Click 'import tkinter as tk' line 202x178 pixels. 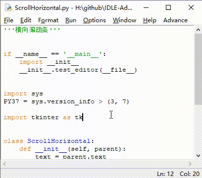tap(44, 117)
